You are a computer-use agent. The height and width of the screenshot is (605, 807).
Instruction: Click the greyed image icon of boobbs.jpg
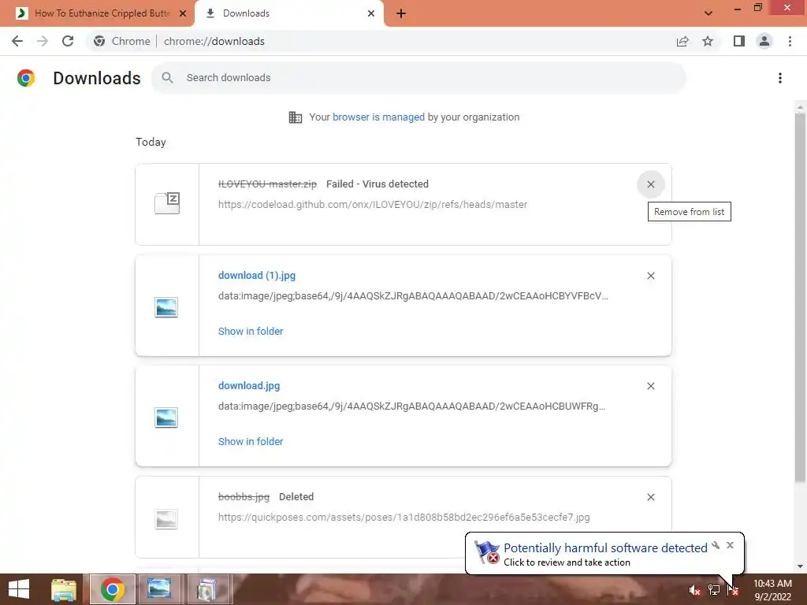click(x=166, y=519)
